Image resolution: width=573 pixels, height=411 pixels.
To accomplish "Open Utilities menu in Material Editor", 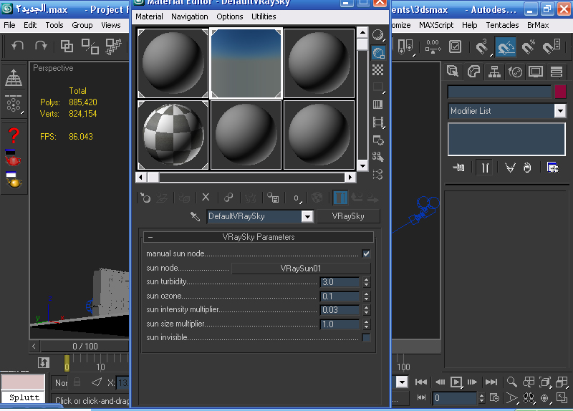I will coord(264,16).
